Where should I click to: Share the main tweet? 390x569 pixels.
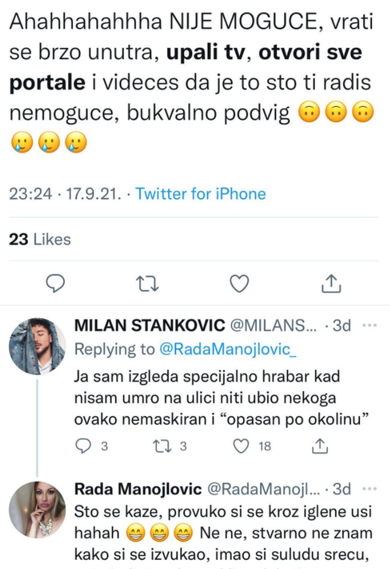331,283
